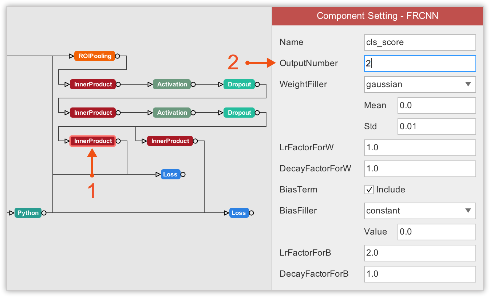Click the InnerProduct node right of the highlighted one
This screenshot has height=297, width=490.
[x=170, y=141]
